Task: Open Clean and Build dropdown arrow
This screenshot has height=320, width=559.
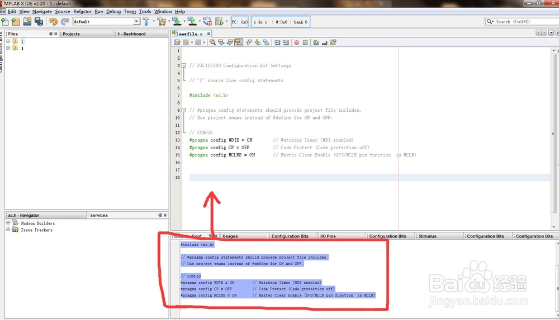Action: pyautogui.click(x=169, y=21)
